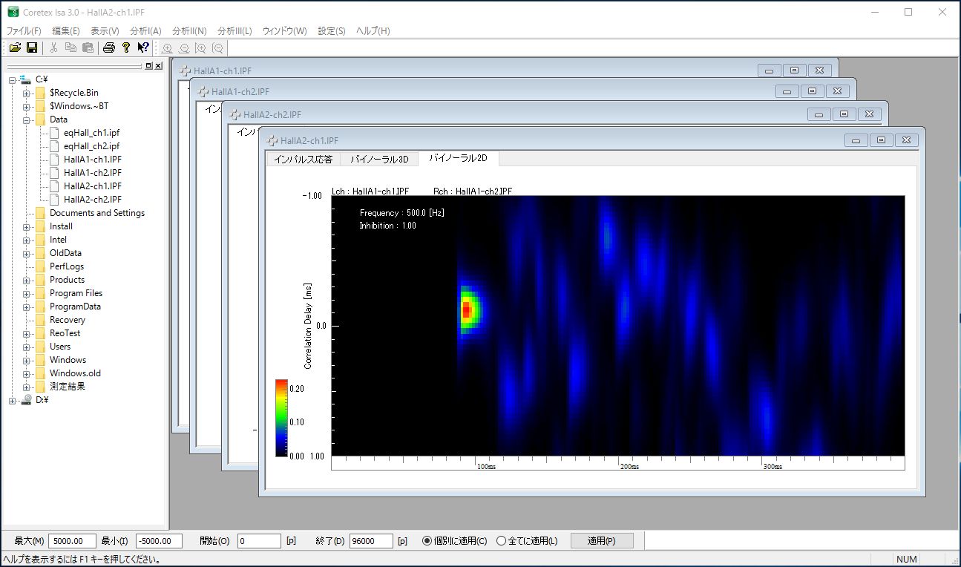Minimize the HallA2-ch1.IPF child window

pyautogui.click(x=856, y=140)
